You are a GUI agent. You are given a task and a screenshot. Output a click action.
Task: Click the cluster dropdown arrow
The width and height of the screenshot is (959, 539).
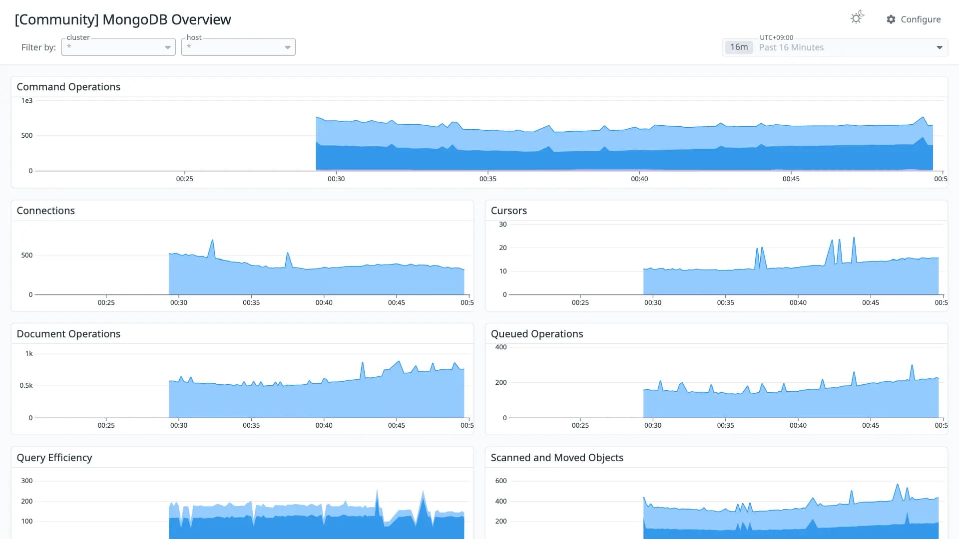click(x=168, y=47)
